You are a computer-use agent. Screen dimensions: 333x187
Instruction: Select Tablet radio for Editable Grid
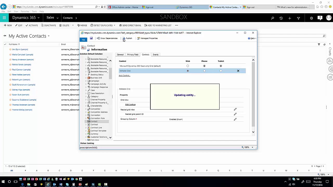(x=221, y=71)
